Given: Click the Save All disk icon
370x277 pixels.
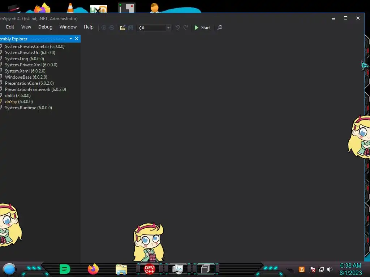Looking at the screenshot, I should click(x=131, y=28).
